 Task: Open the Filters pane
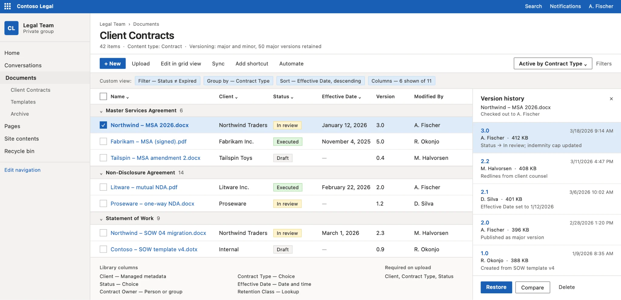(604, 64)
